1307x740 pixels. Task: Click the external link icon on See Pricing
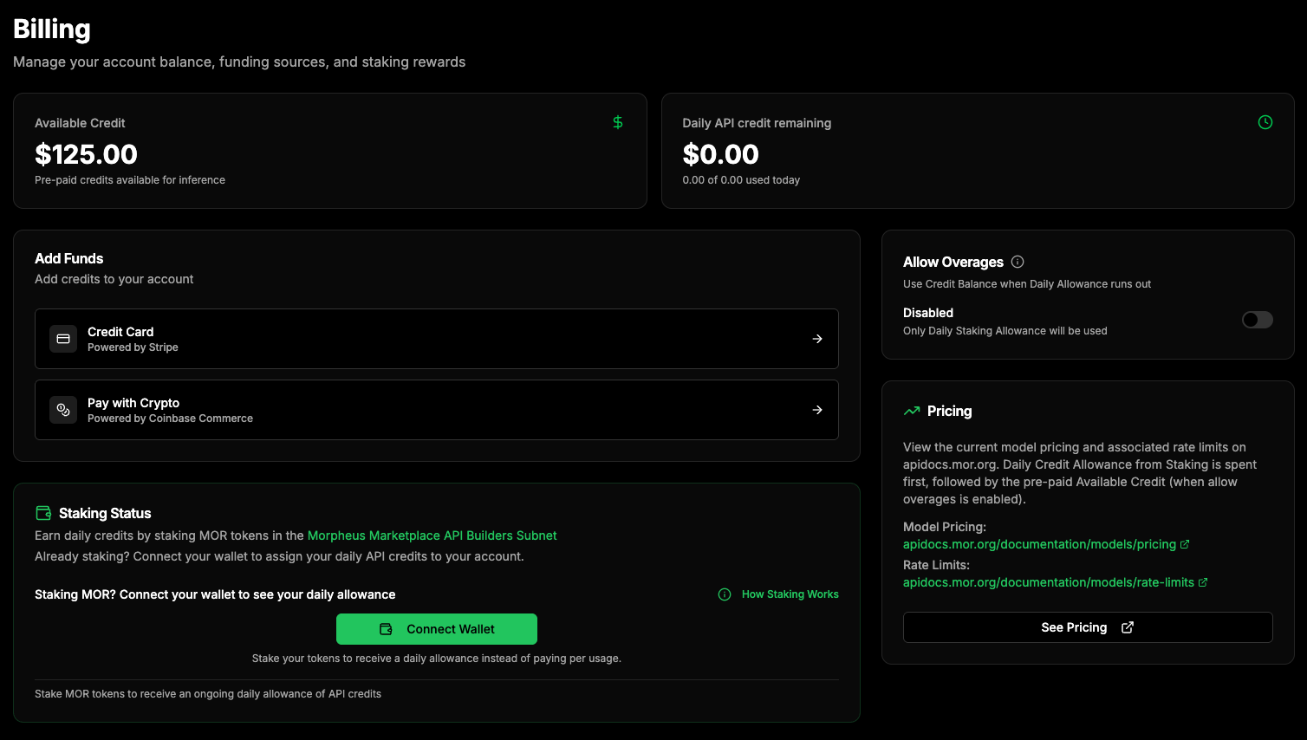coord(1127,626)
